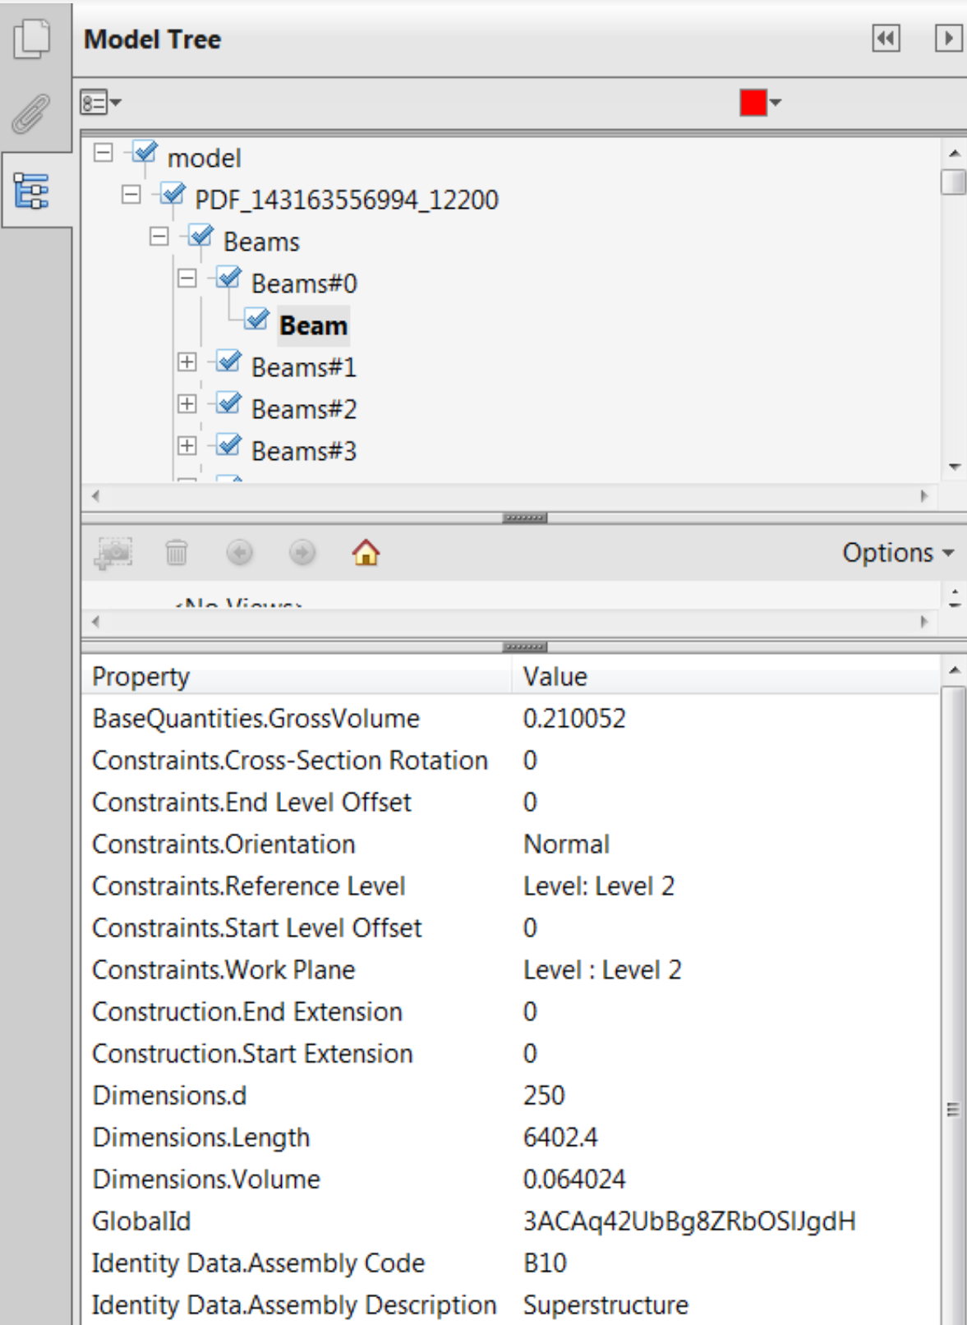
Task: Expand the Beams#1 node
Action: [187, 362]
